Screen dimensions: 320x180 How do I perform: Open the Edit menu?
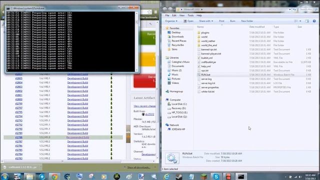[174, 15]
